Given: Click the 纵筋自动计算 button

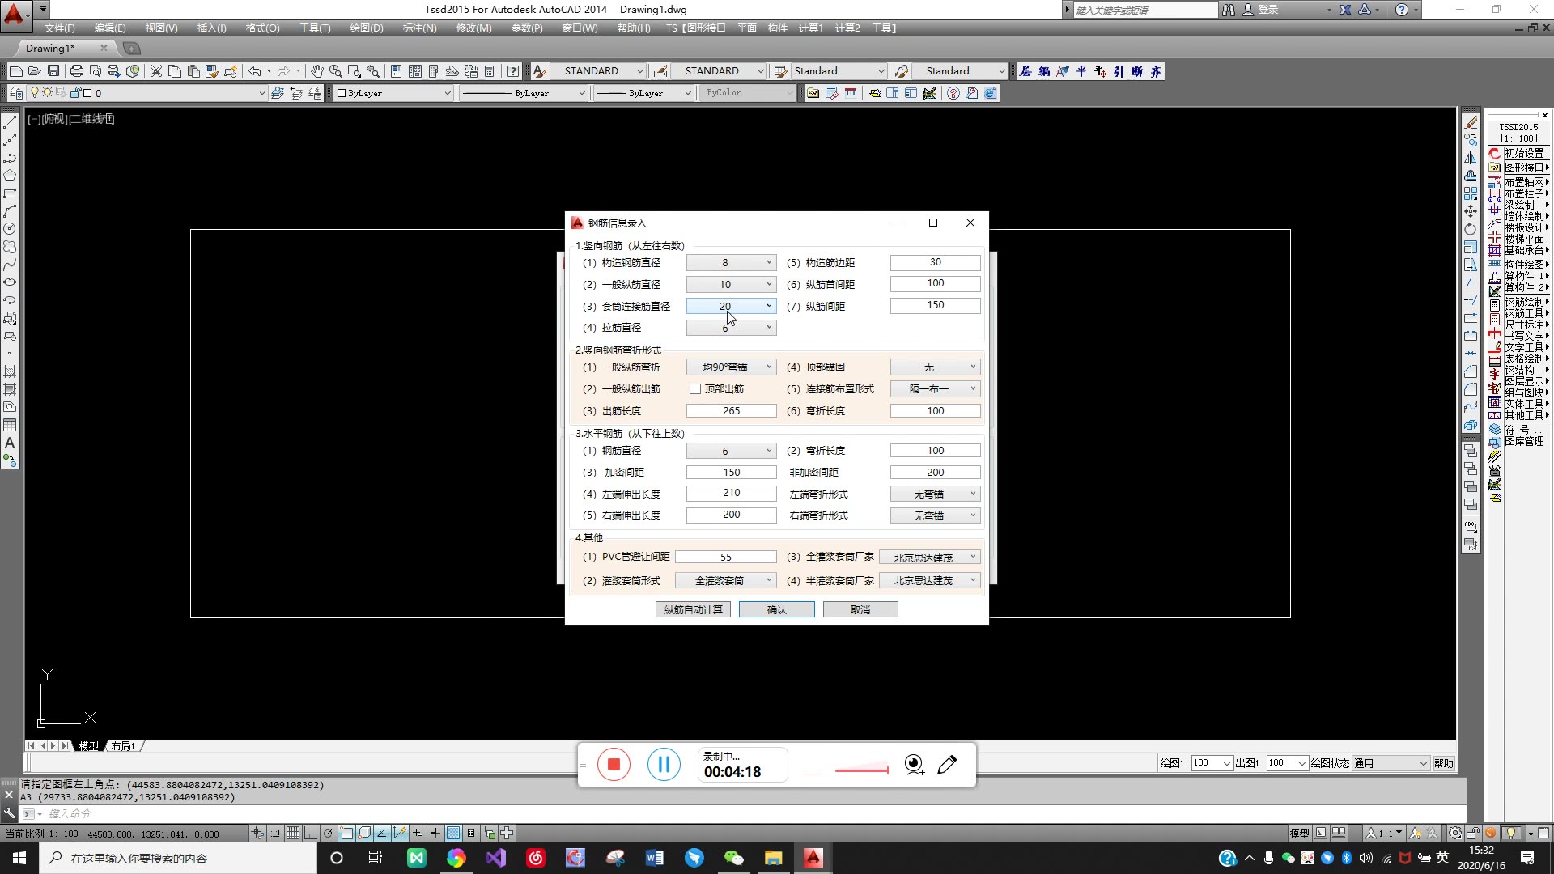Looking at the screenshot, I should [693, 610].
